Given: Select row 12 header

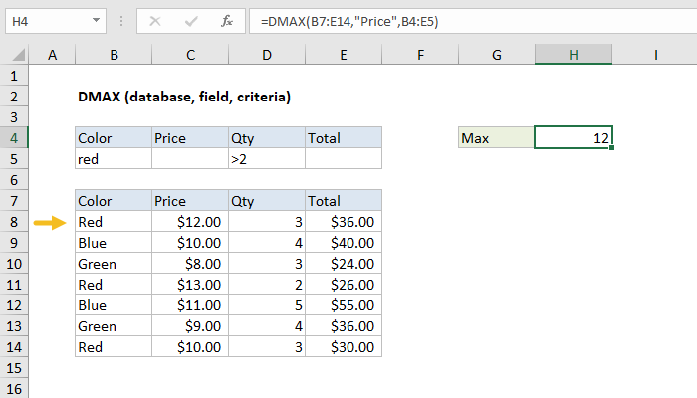Looking at the screenshot, I should (x=14, y=305).
